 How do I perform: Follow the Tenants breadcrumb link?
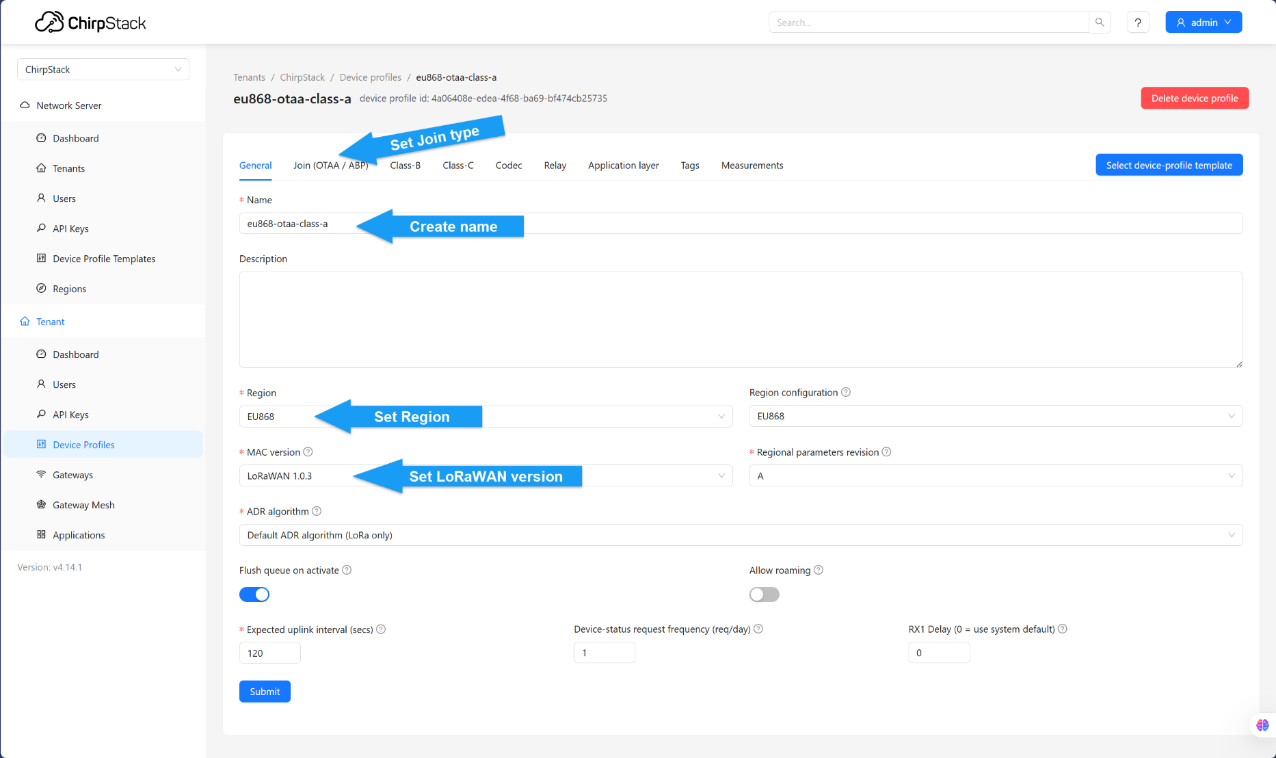tap(249, 77)
